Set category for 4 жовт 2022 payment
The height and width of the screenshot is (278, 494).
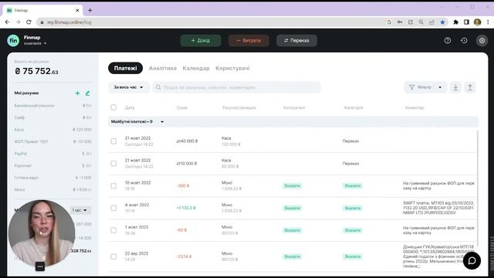(353, 208)
